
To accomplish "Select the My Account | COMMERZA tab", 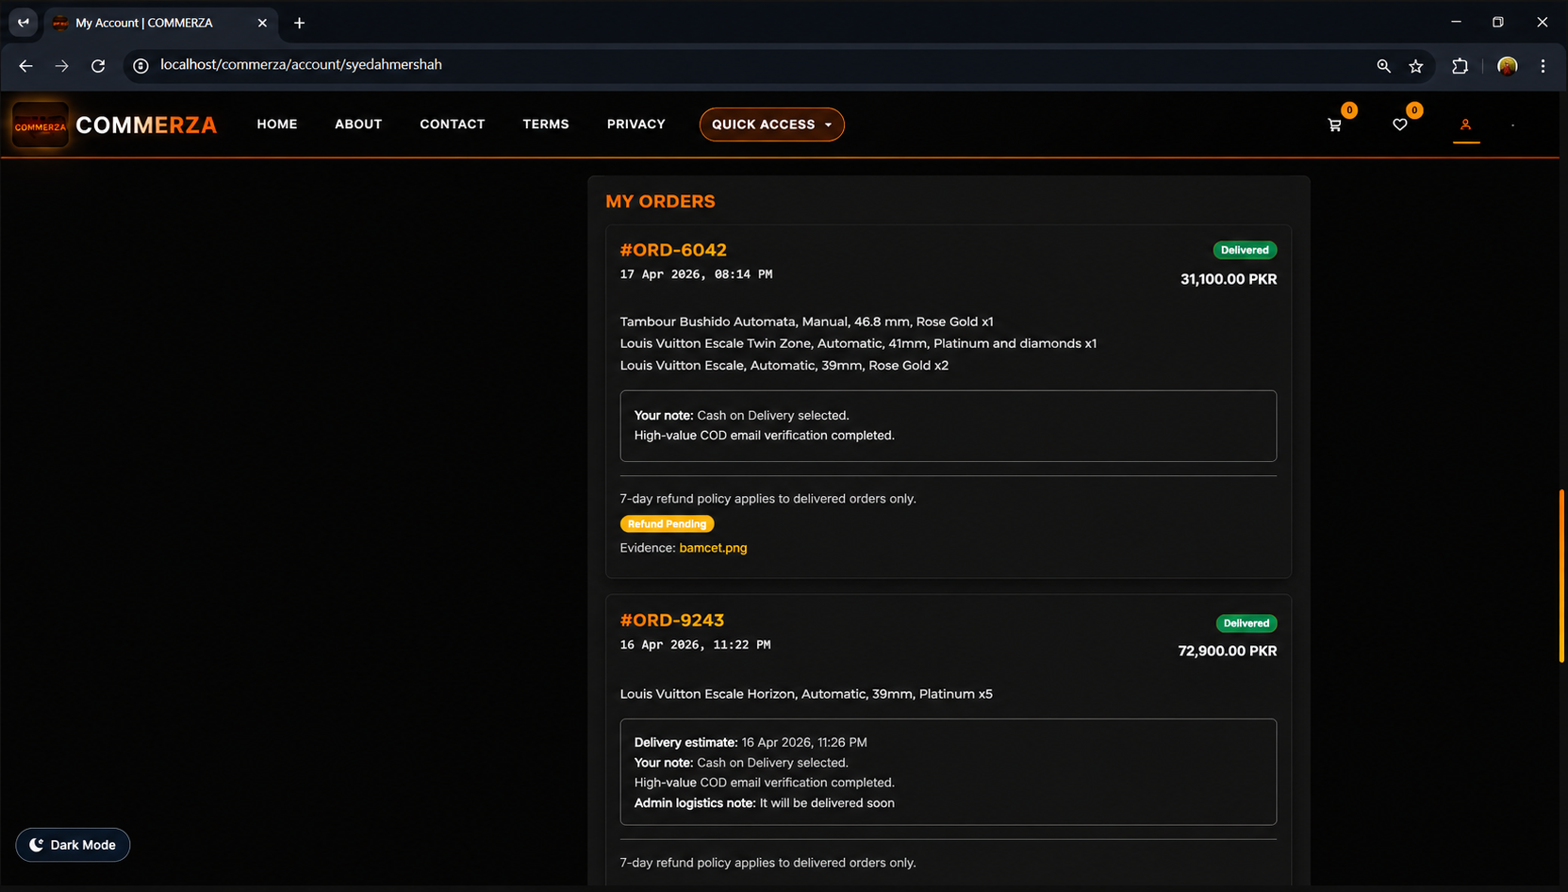I will [160, 23].
